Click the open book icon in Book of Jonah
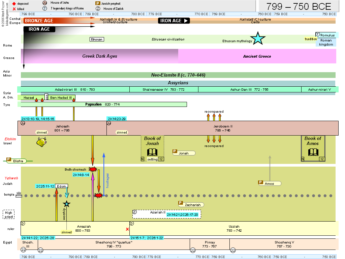The width and height of the screenshot is (345, 259). [x=152, y=152]
